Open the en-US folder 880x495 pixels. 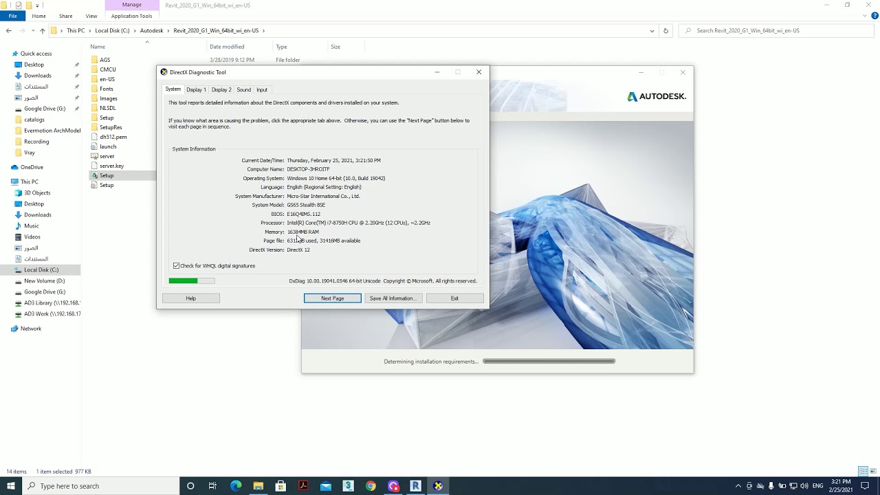[x=107, y=79]
